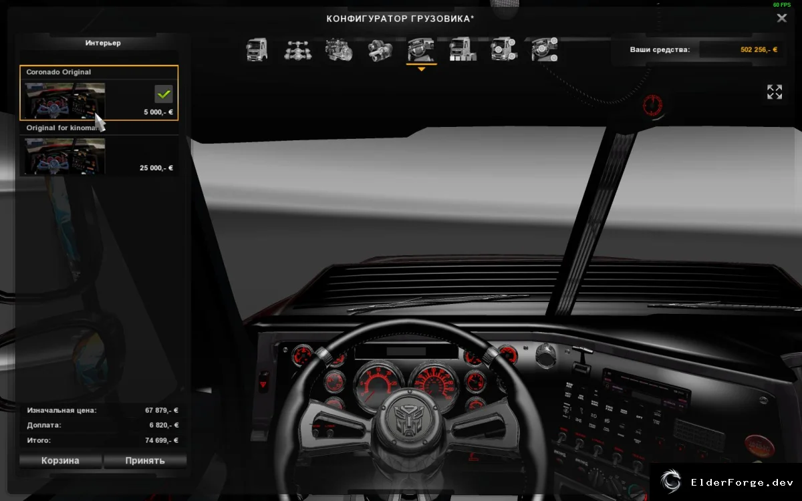Open the engine selection icon
Image resolution: width=802 pixels, height=501 pixels.
point(340,50)
